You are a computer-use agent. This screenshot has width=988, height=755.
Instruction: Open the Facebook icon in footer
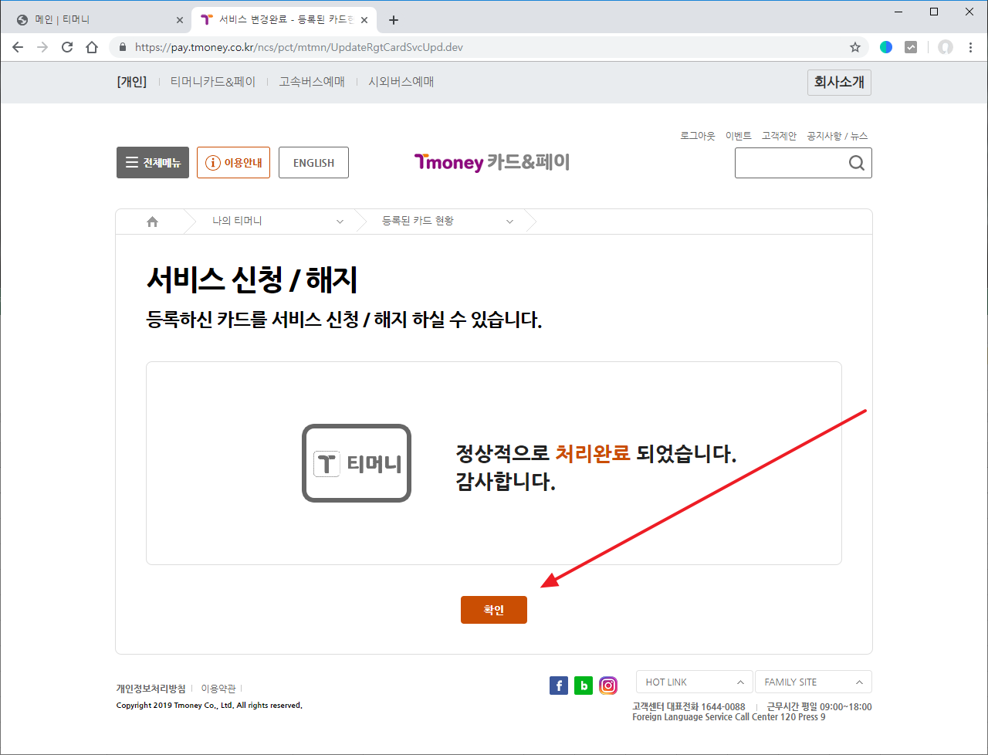point(559,686)
